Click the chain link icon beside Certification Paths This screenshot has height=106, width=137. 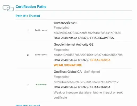[x=8, y=8]
